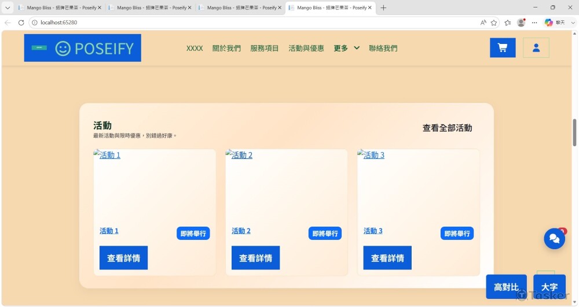Open 活動與優惠 in navigation

tap(306, 49)
